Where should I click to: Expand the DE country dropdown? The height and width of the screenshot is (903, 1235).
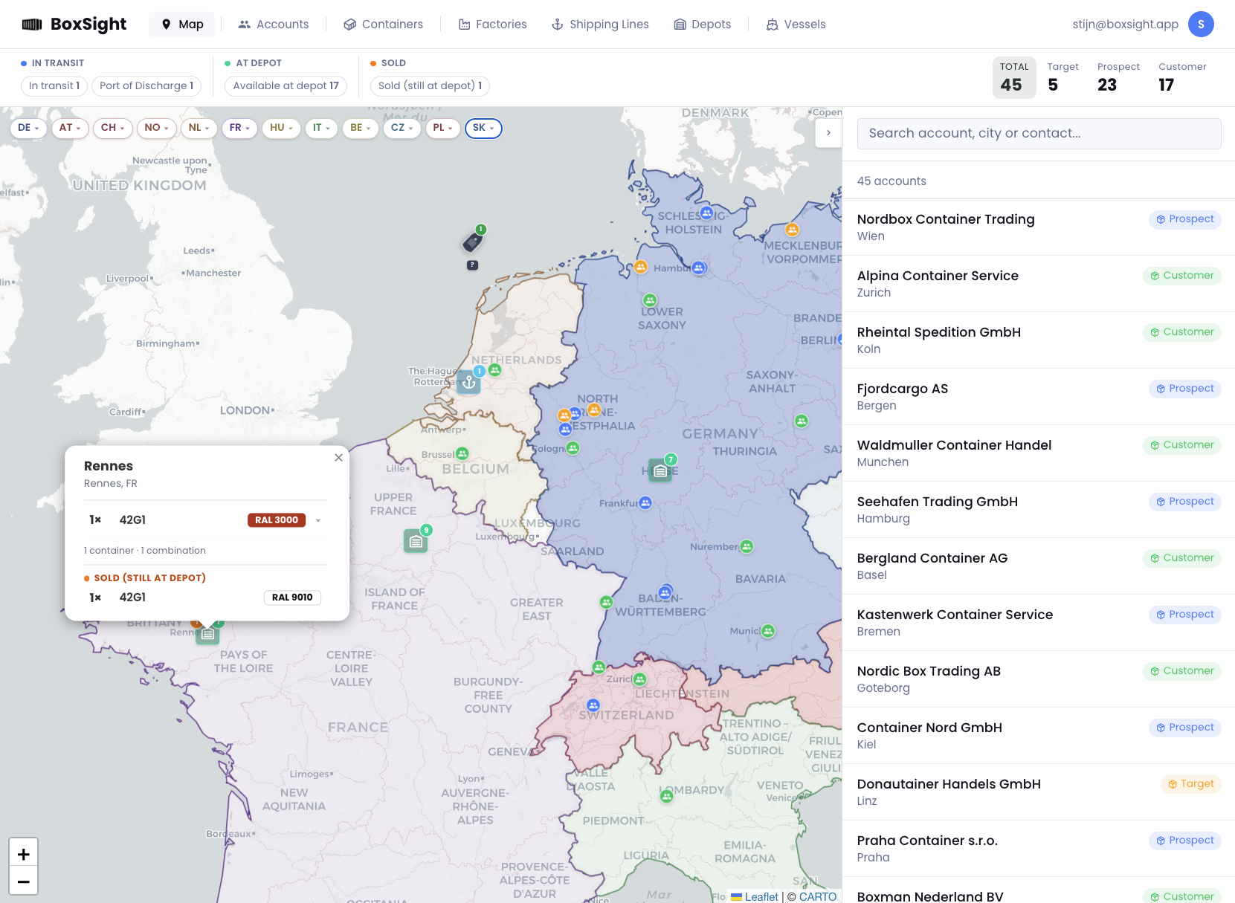pyautogui.click(x=28, y=128)
